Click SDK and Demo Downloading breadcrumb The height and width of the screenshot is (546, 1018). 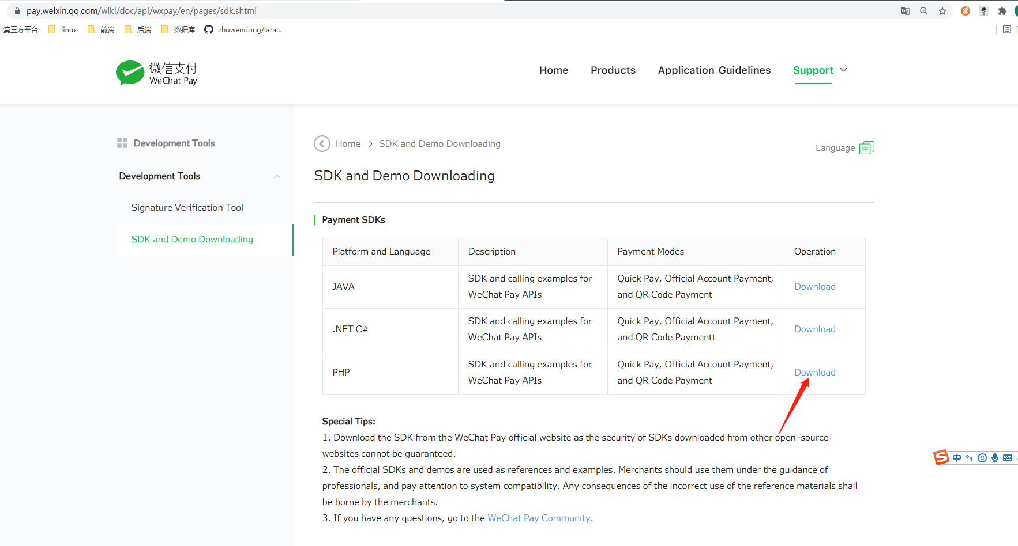pyautogui.click(x=439, y=143)
